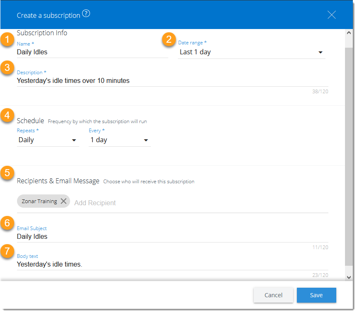The image size is (357, 313).
Task: Click the Body text field
Action: click(172, 264)
